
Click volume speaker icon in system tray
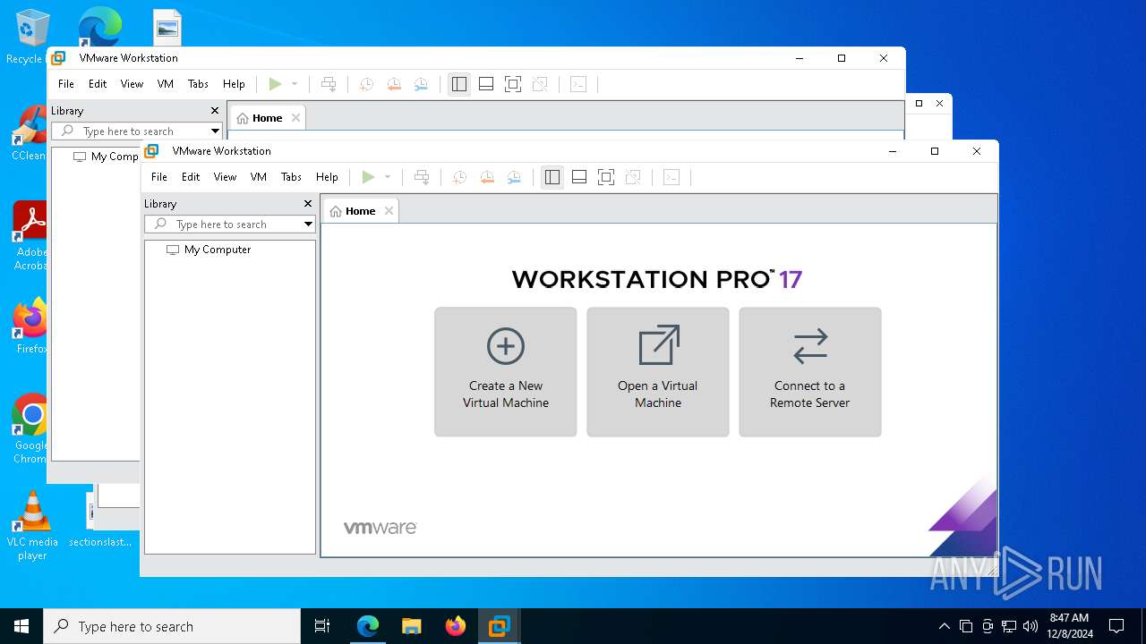pos(1030,626)
